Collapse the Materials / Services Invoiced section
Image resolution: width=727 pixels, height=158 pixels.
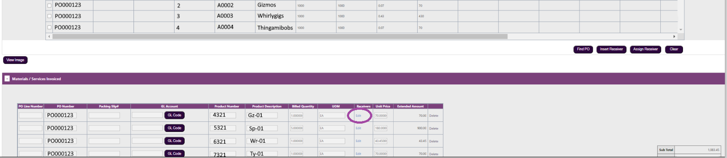pyautogui.click(x=7, y=79)
